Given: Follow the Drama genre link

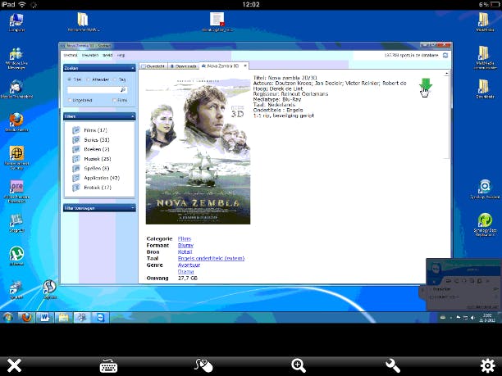Looking at the screenshot, I should (185, 271).
